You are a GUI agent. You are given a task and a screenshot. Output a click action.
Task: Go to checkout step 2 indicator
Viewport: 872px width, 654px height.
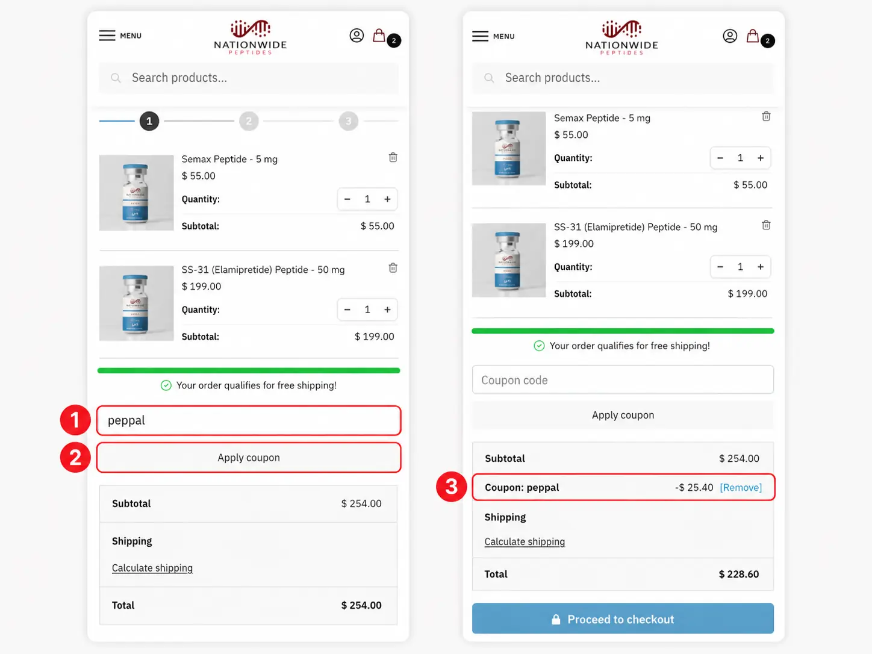click(249, 121)
